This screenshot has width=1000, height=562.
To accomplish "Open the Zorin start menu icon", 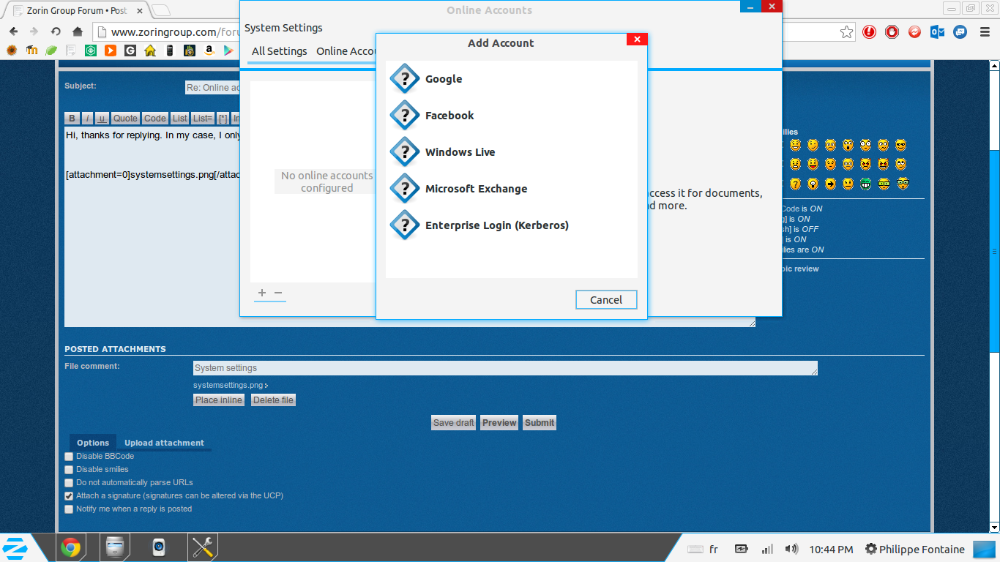I will click(15, 547).
